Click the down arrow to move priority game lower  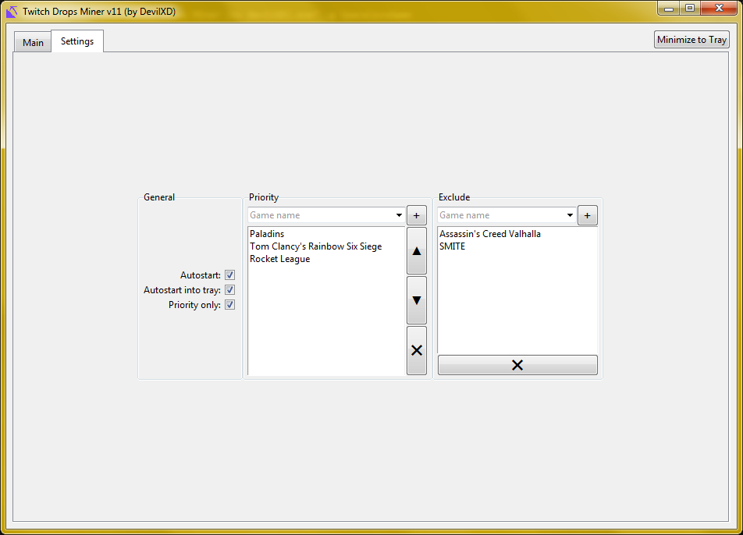tap(416, 301)
